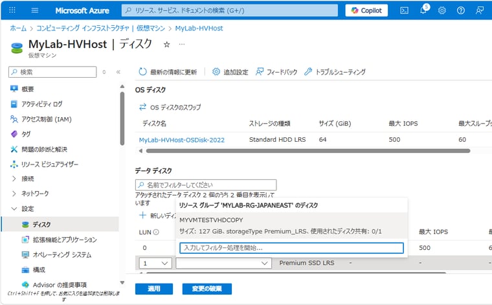Select MYVMTESTVHDCOPY disk option

(292, 225)
